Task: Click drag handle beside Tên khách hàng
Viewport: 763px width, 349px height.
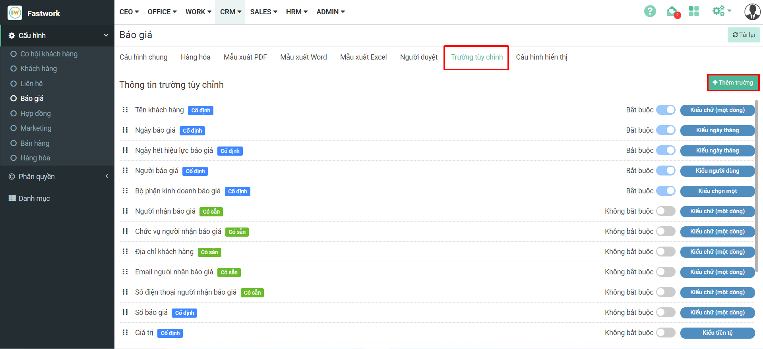Action: point(125,110)
